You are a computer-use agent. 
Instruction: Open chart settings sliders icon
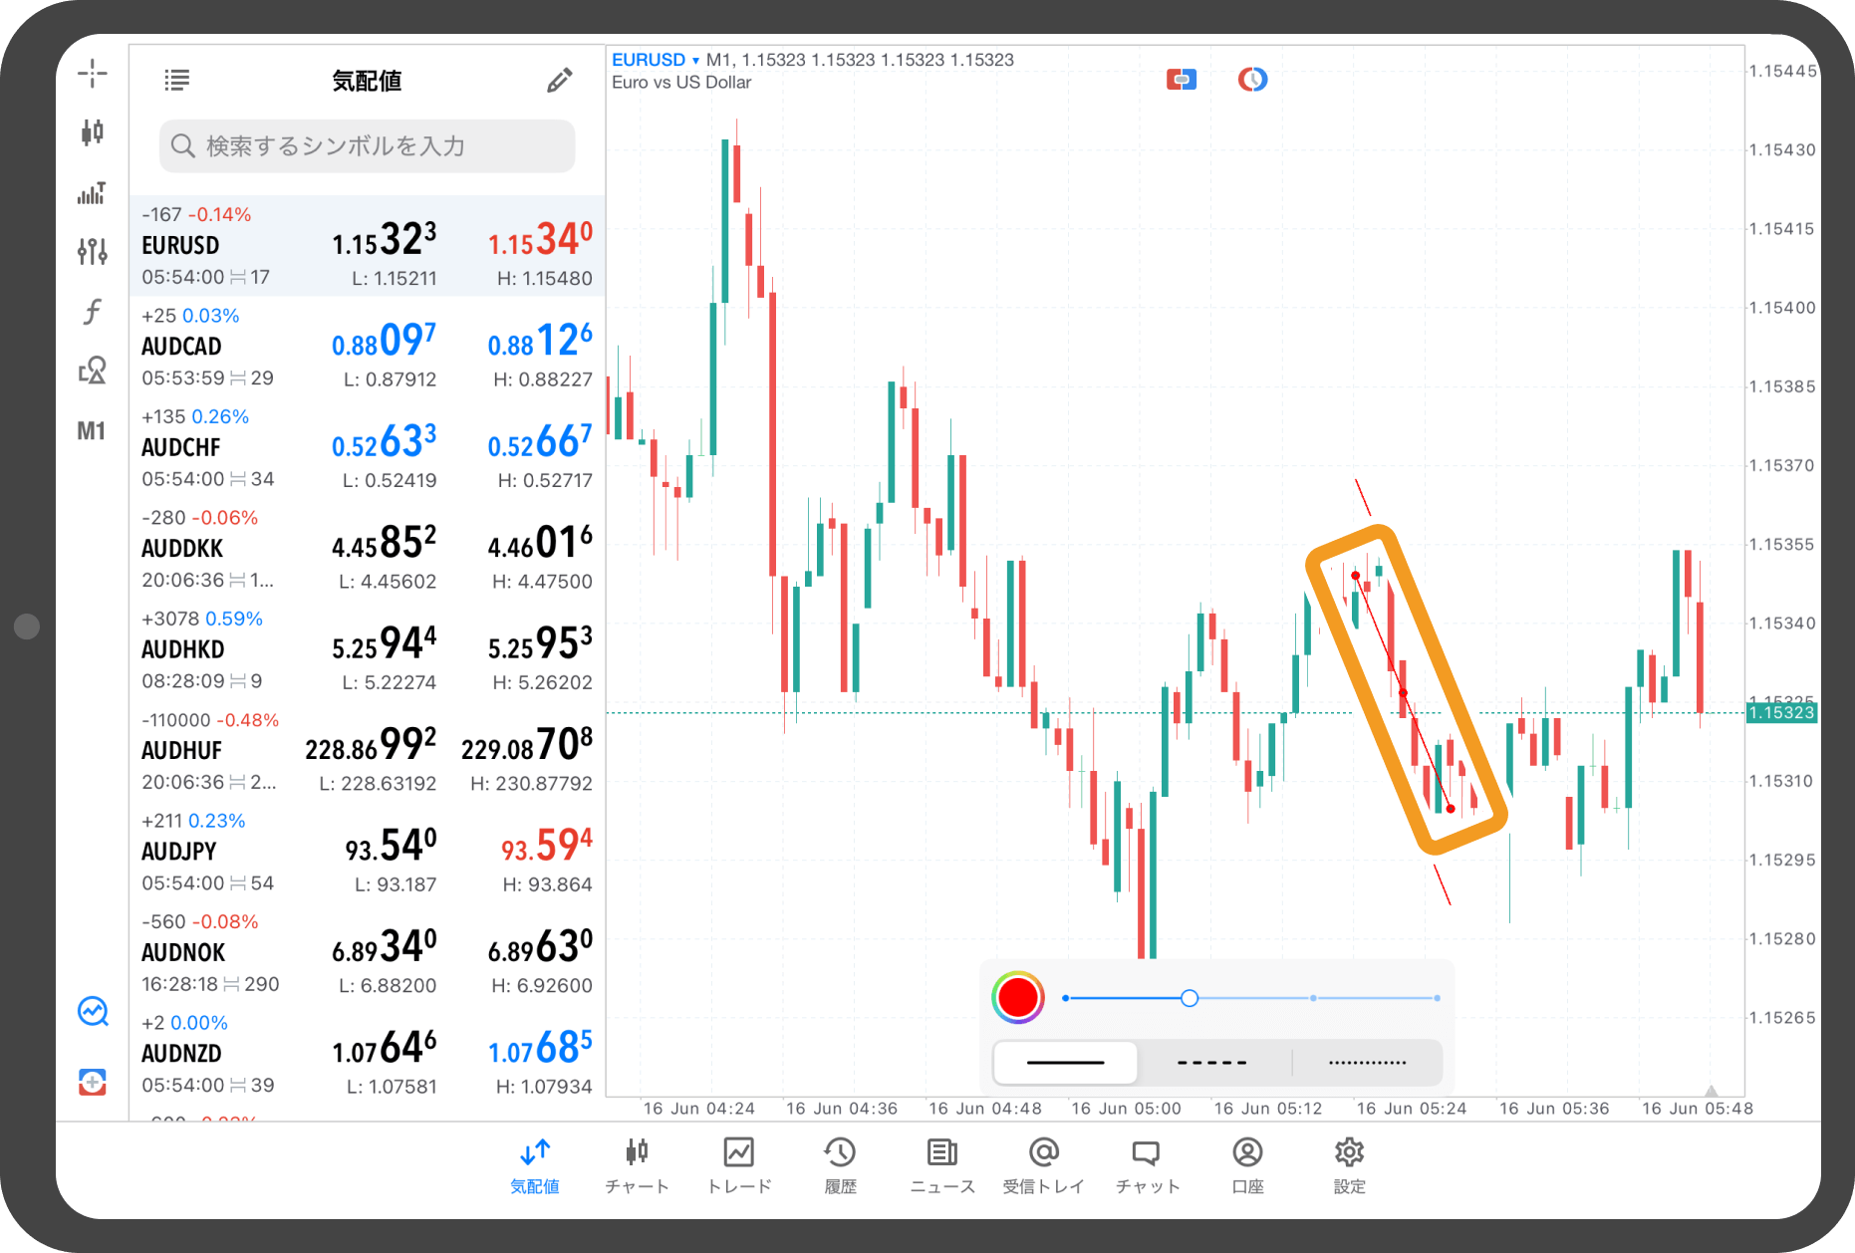[x=92, y=251]
